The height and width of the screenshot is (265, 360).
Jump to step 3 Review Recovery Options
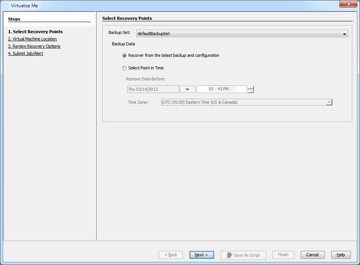(x=34, y=46)
